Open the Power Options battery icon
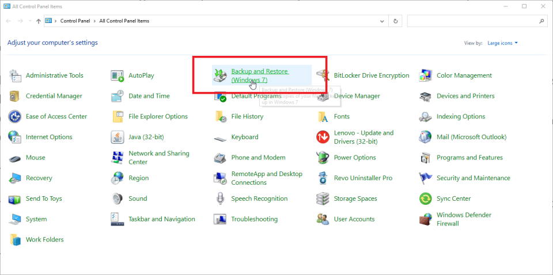The height and width of the screenshot is (275, 553). pos(323,158)
